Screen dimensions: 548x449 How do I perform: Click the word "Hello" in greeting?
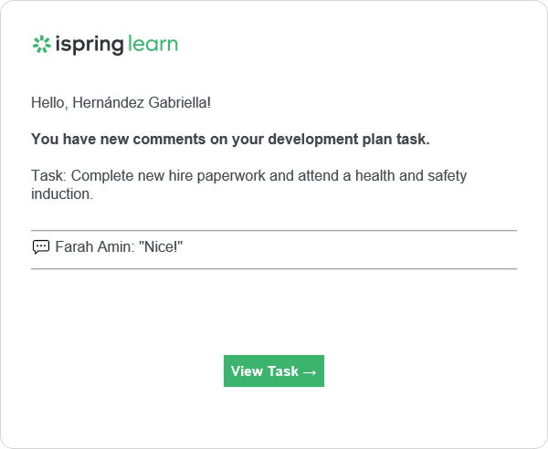(48, 102)
